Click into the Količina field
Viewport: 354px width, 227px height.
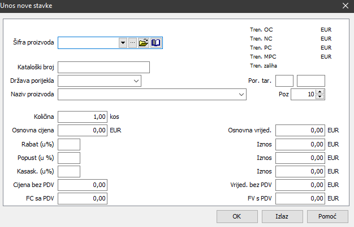82,117
